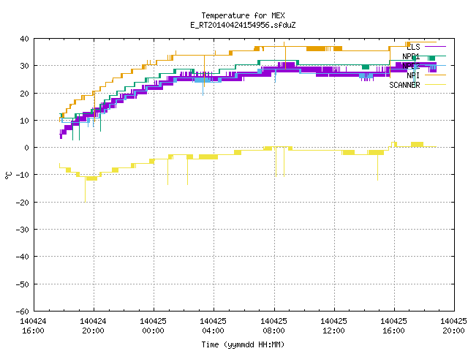Click the purple ELS legend line sample
The width and height of the screenshot is (468, 351).
[435, 47]
